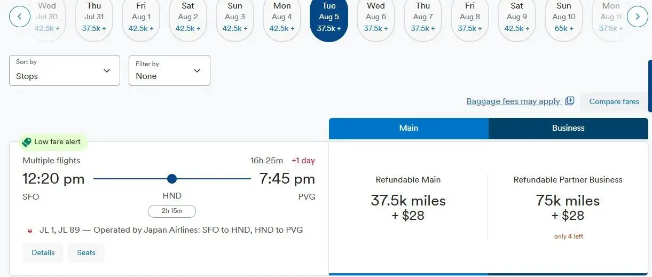Click the baggage fees info icon
This screenshot has height=277, width=652.
tap(570, 101)
